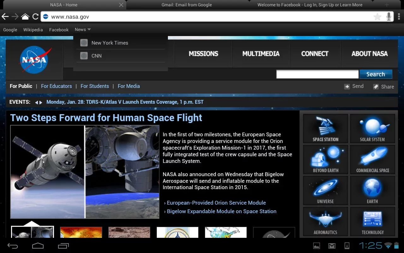
Task: Open the browser overflow menu icon
Action: 399,16
